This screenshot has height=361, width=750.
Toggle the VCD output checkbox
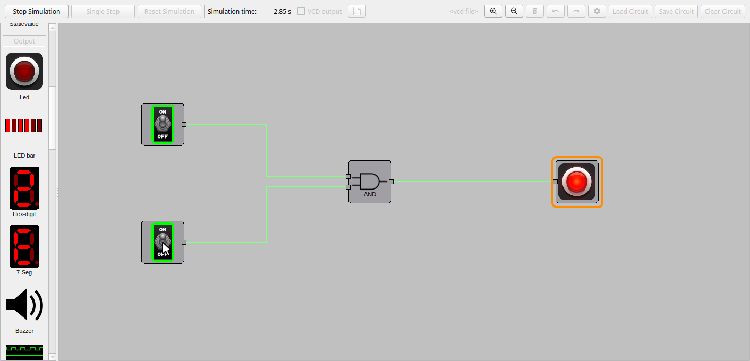tap(301, 12)
